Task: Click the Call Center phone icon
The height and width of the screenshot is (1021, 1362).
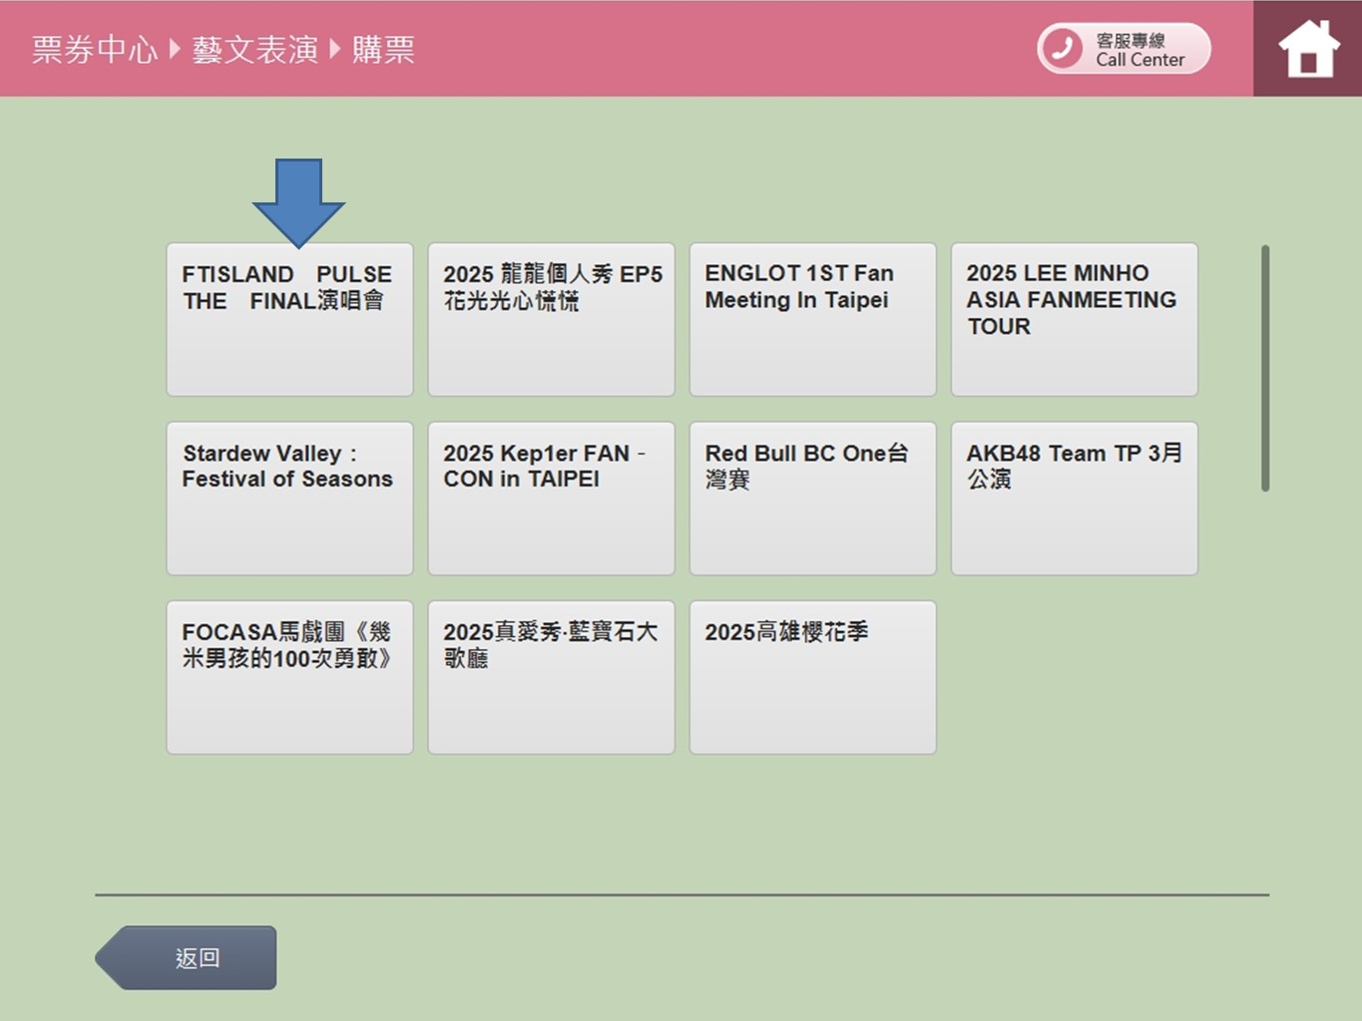Action: click(1063, 47)
